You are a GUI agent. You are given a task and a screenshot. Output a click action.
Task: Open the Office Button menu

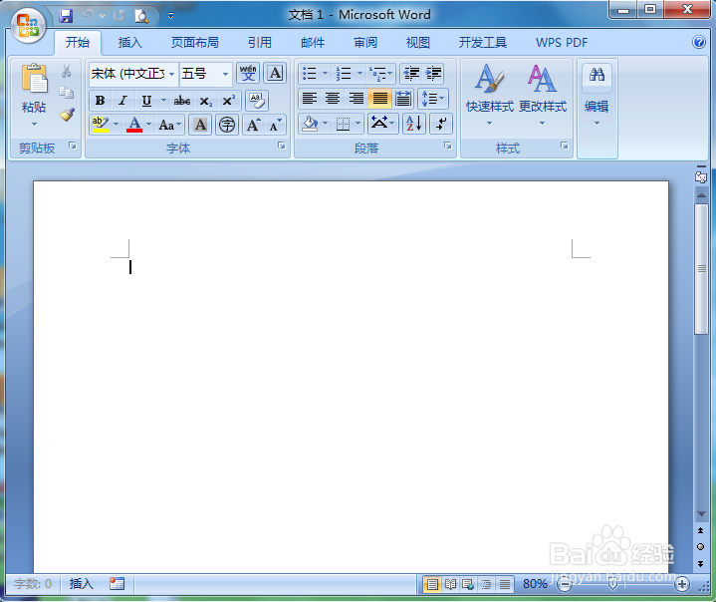pyautogui.click(x=28, y=25)
